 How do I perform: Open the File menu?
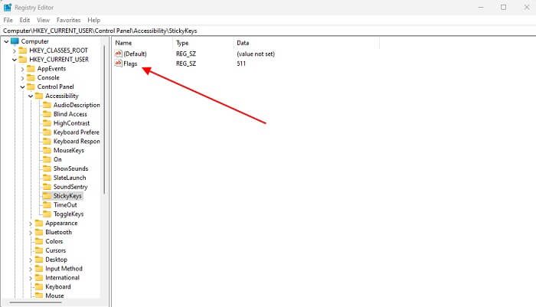point(8,20)
